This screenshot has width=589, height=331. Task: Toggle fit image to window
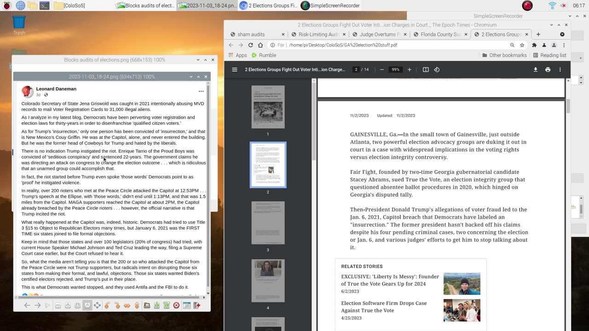pyautogui.click(x=77, y=305)
